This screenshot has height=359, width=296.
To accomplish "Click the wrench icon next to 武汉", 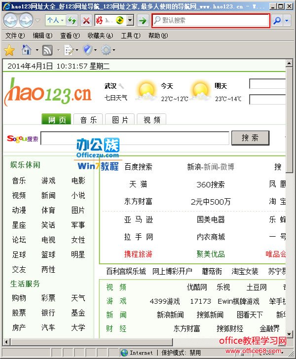I will coord(121,86).
